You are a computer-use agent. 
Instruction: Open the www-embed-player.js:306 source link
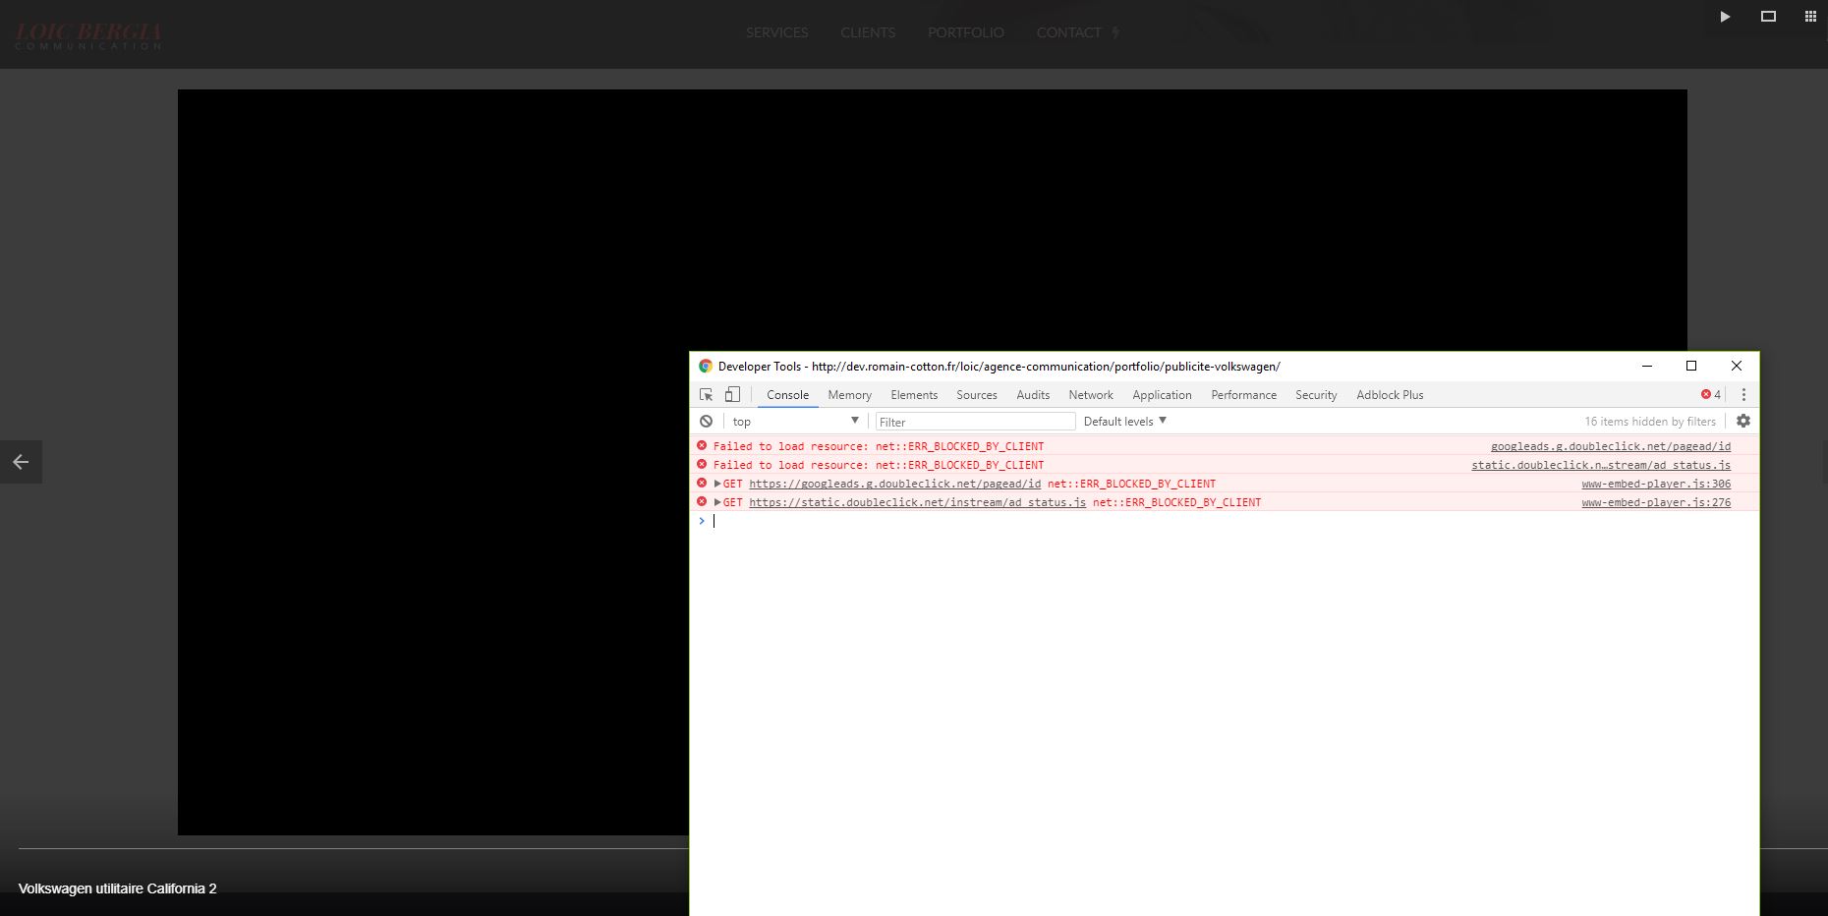click(1656, 484)
